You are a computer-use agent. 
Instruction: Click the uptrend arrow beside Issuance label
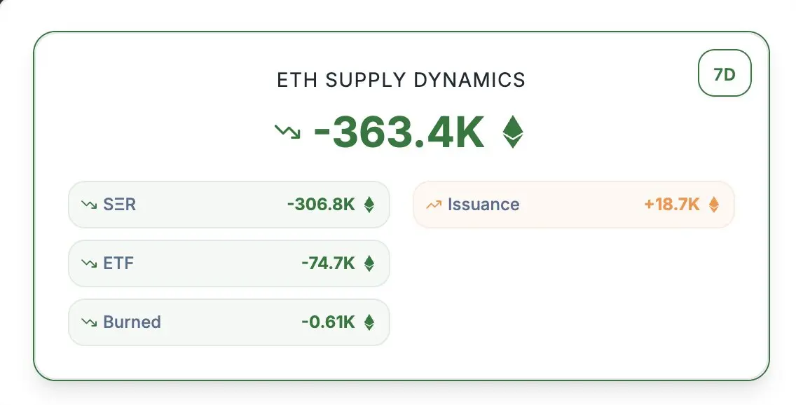click(x=434, y=205)
